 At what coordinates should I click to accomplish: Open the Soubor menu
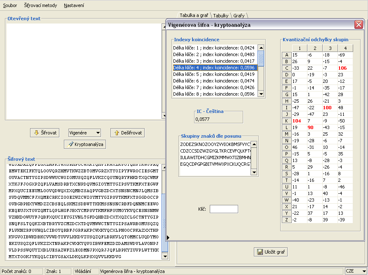10,5
